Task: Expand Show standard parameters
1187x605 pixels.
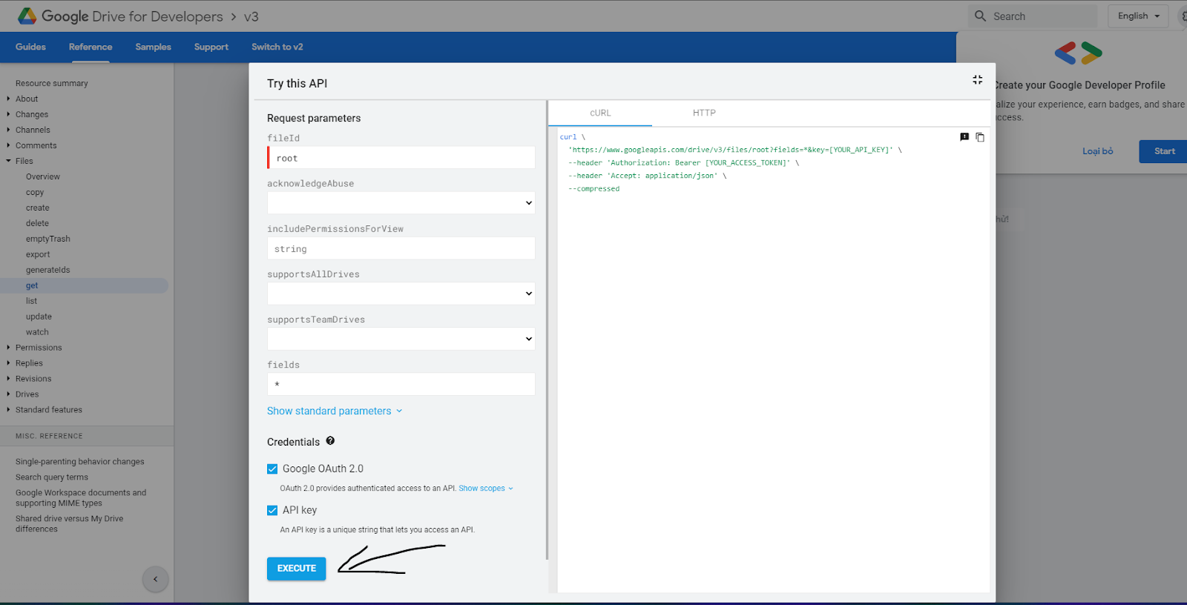Action: coord(335,411)
